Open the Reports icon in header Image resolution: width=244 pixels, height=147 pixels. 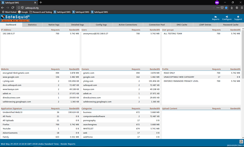coord(216,18)
